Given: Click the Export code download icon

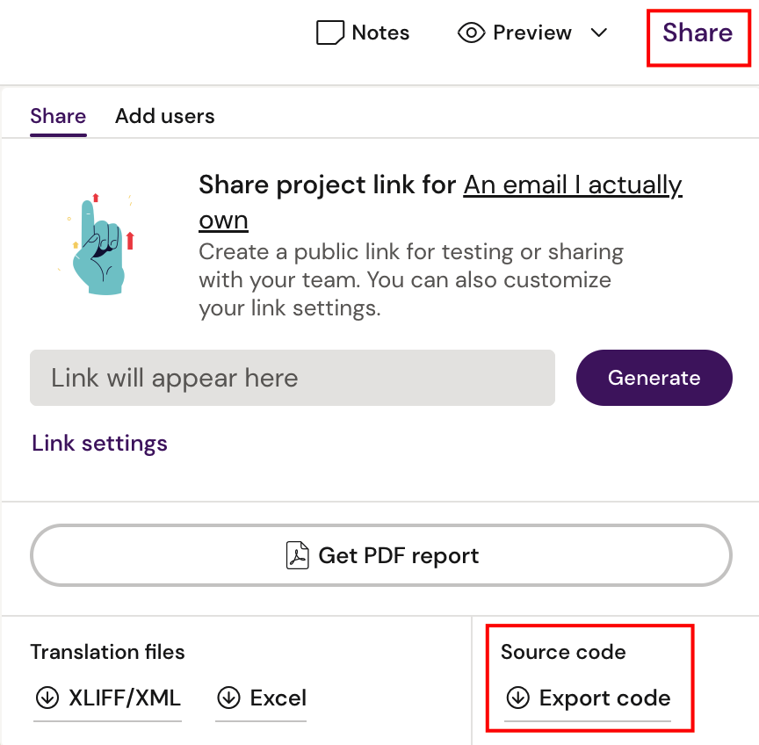Looking at the screenshot, I should tap(517, 698).
